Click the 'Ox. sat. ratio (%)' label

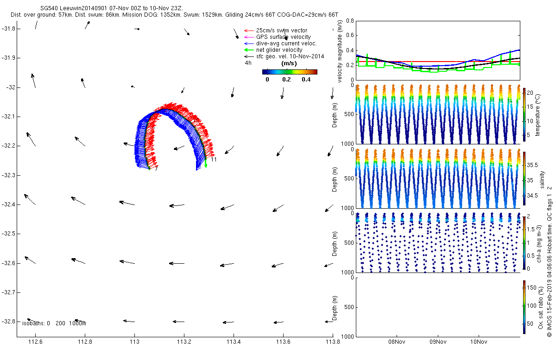(541, 307)
